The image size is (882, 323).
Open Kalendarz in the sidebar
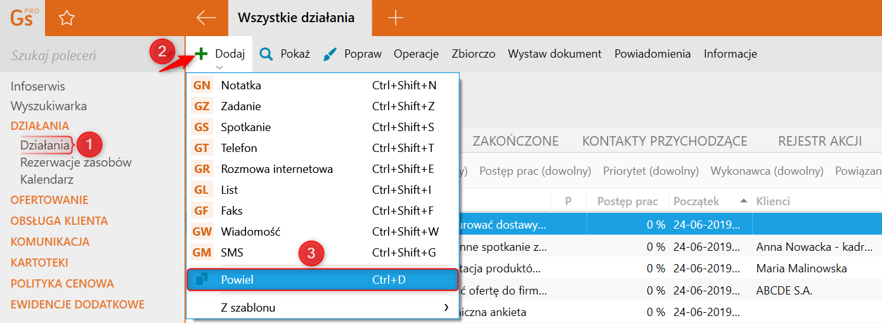47,179
